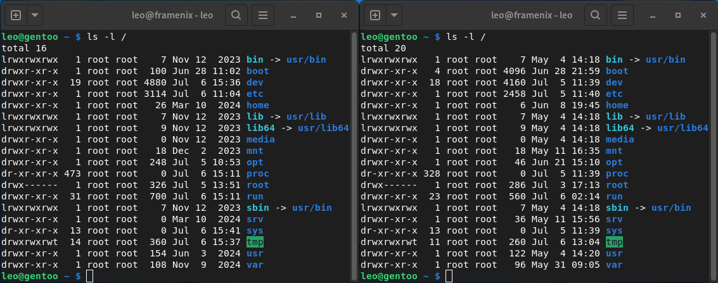The height and width of the screenshot is (283, 718).
Task: Open a new tab in right terminal
Action: [375, 15]
